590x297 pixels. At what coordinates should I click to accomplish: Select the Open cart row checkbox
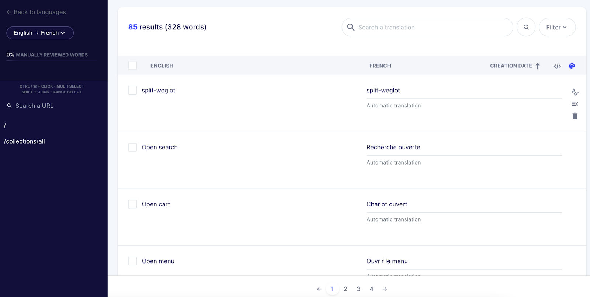(x=132, y=204)
